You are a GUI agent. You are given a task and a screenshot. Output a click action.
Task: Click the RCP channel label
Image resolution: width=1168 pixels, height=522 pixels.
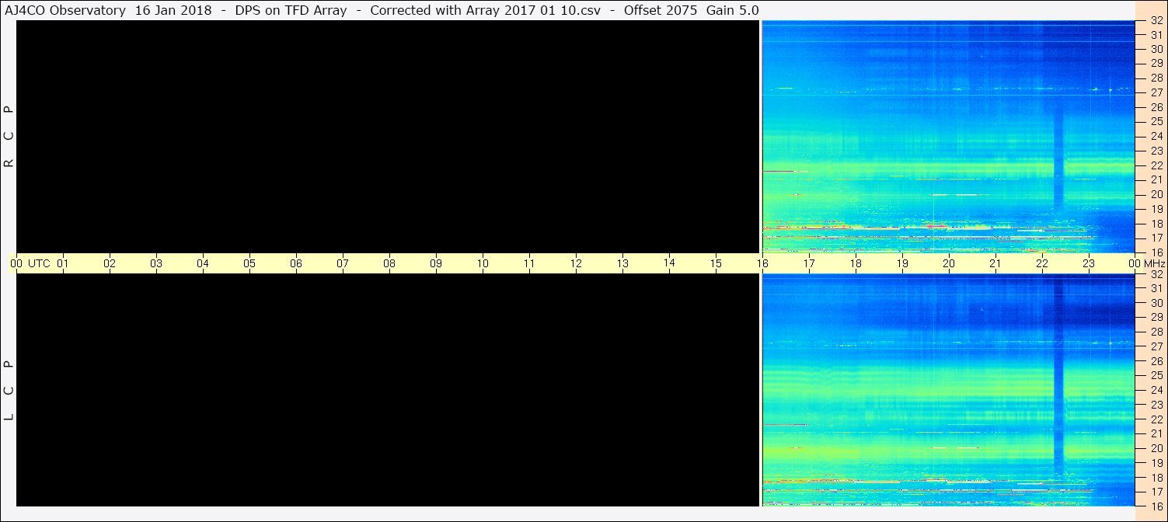[x=9, y=136]
